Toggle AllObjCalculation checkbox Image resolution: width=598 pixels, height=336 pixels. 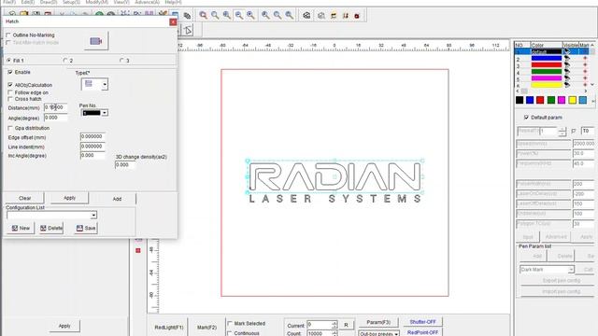pyautogui.click(x=10, y=85)
